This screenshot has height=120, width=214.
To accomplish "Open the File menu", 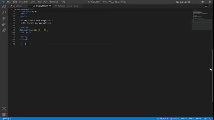I will click(9, 2).
